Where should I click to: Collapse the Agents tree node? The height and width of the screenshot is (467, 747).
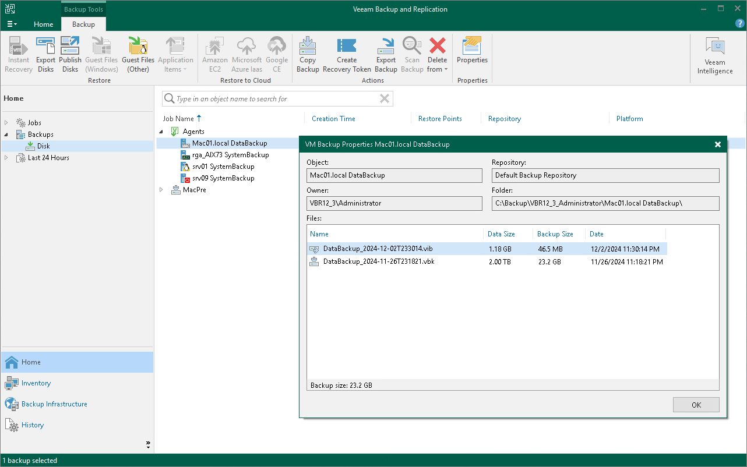[161, 131]
